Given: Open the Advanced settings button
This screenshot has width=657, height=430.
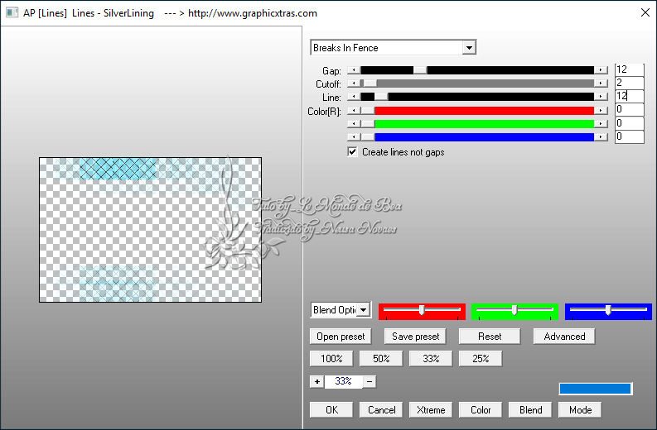Looking at the screenshot, I should pyautogui.click(x=564, y=337).
